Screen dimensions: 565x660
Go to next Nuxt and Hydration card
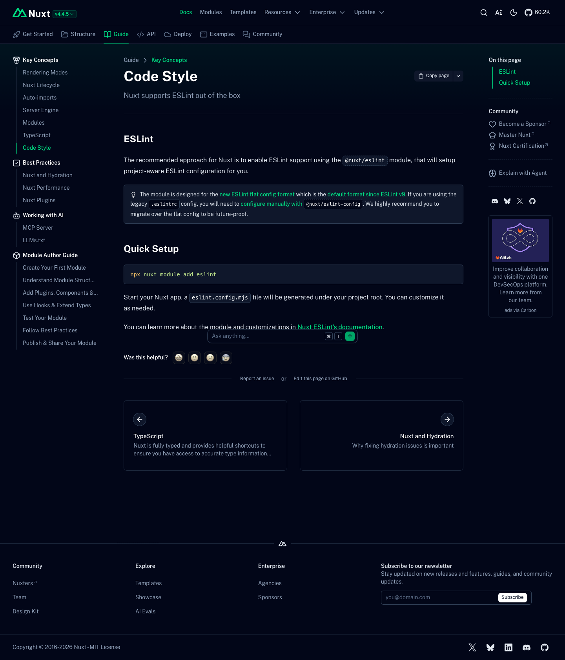[381, 435]
